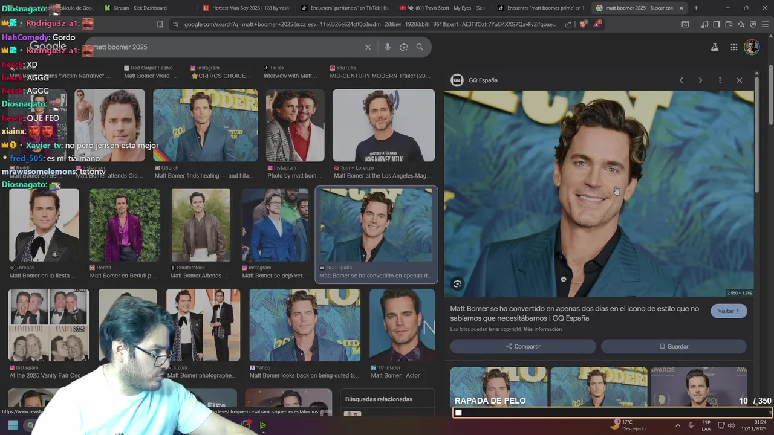The width and height of the screenshot is (774, 435).
Task: Open the first related image under Compartir
Action: coord(498,387)
